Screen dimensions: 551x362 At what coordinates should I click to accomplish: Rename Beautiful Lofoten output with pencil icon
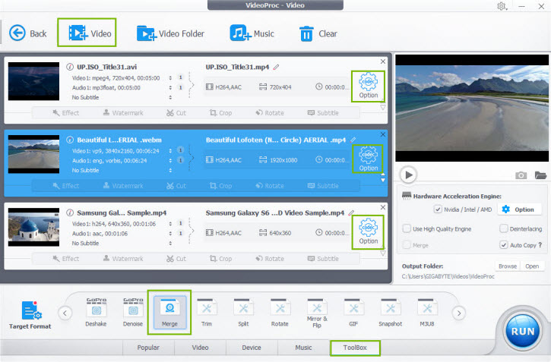353,140
